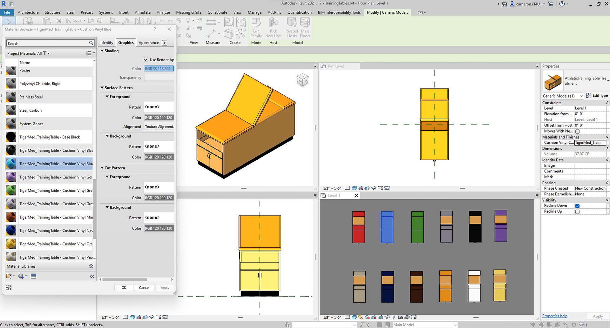Image resolution: width=610 pixels, height=328 pixels.
Task: Click OK in Material Browser
Action: [124, 288]
